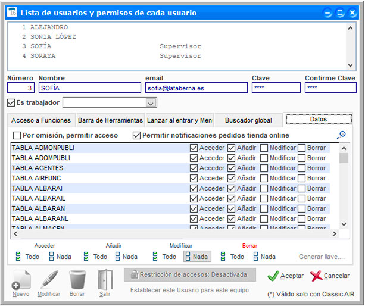Click the TABLA ALBARAN row name

tap(39, 208)
